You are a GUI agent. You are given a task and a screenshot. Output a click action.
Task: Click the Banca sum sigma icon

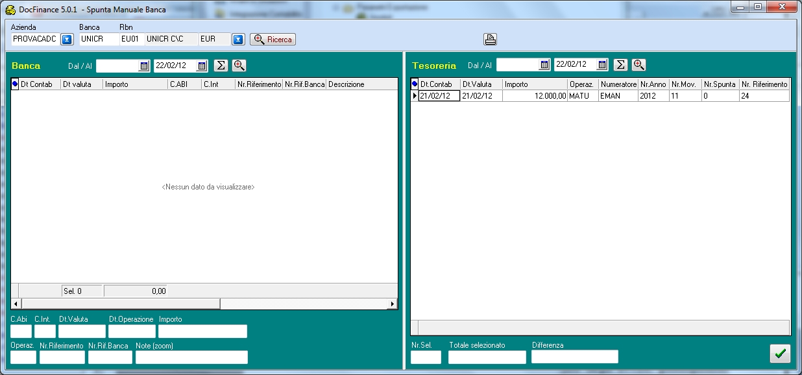click(x=221, y=65)
